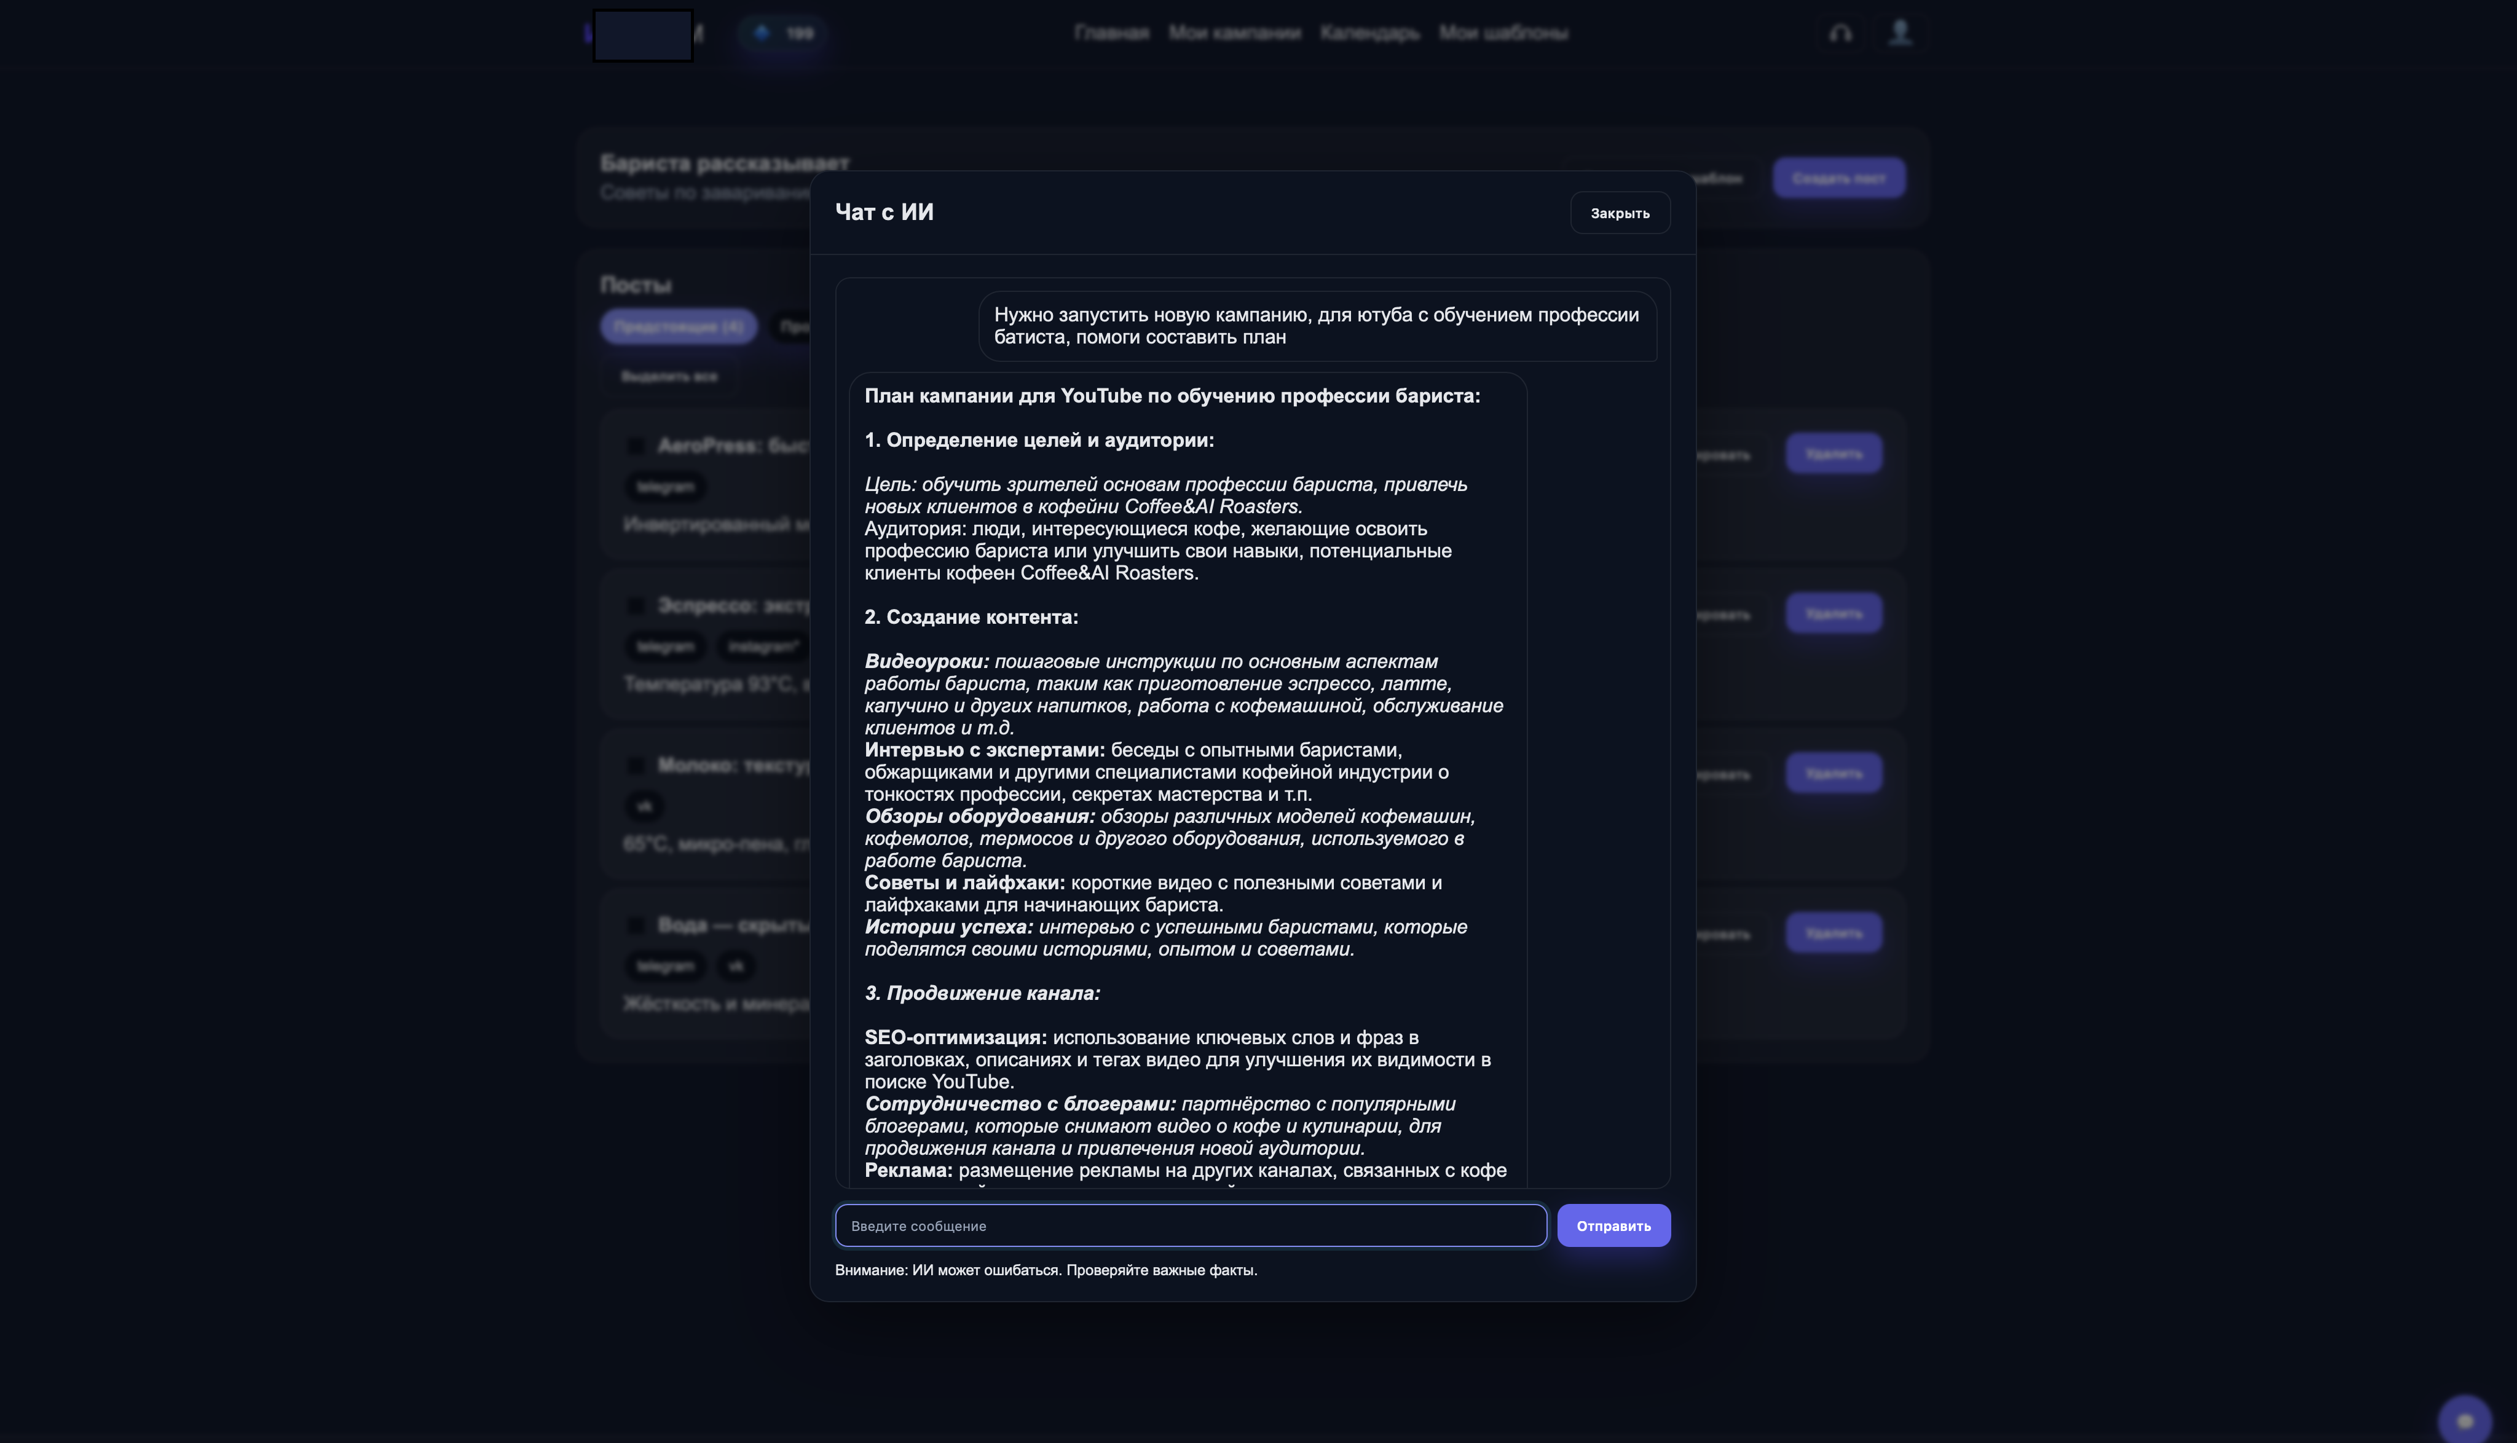Click Удалить button for AeroPress post
Viewport: 2517px width, 1443px height.
(1834, 454)
